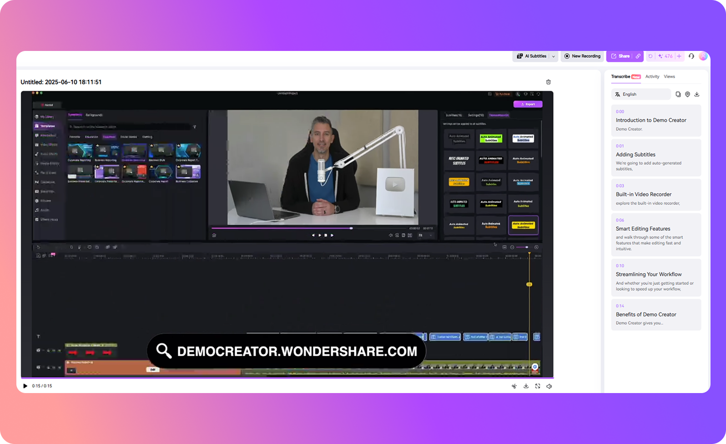Open the scissors trim tool below video
The width and height of the screenshot is (726, 444).
514,386
